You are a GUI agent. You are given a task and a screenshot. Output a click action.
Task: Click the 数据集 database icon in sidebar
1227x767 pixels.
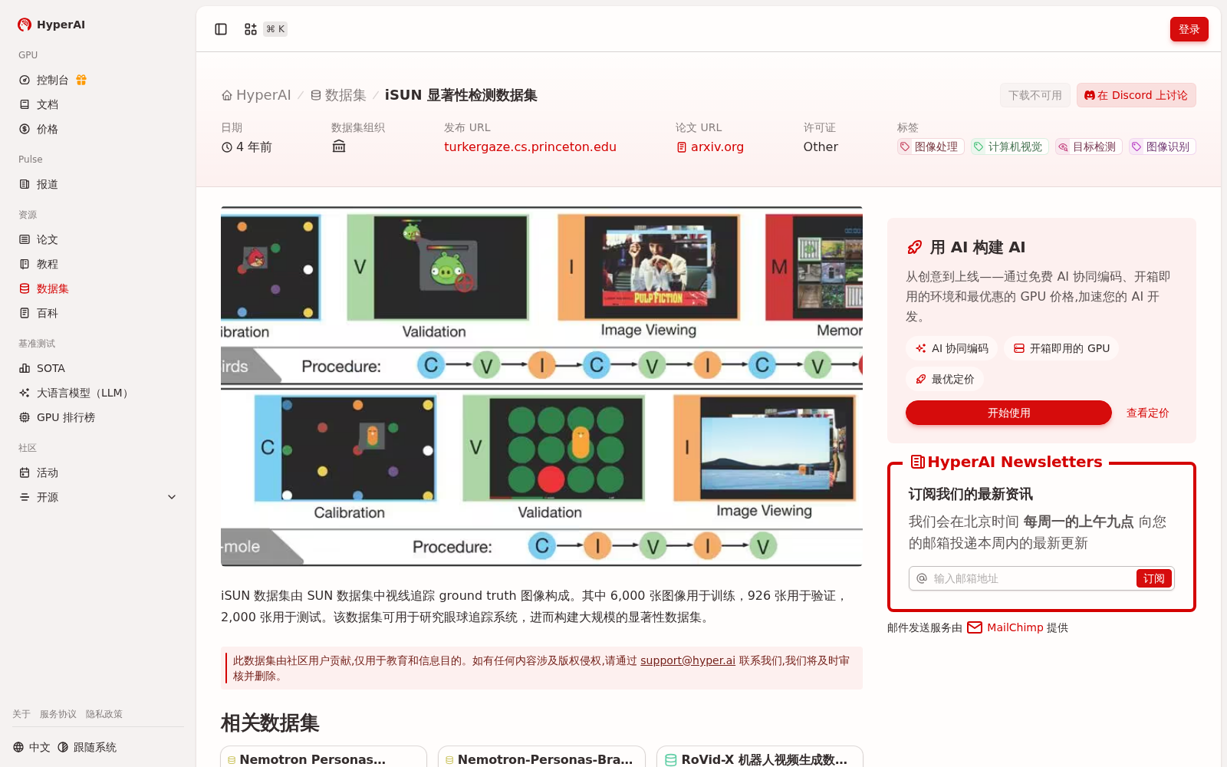25,288
